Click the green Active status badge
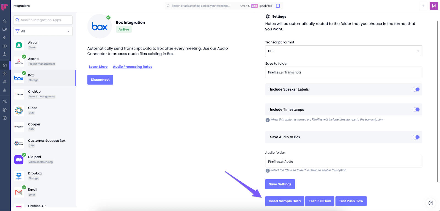 tap(124, 29)
